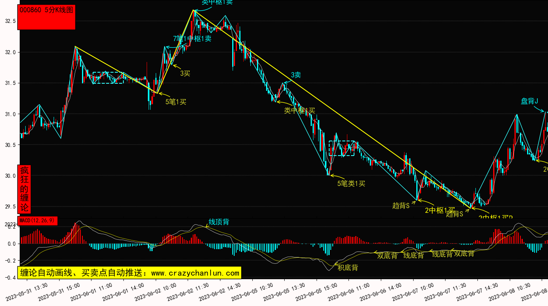This screenshot has width=548, height=306.
Task: Select the 5笔类1买 buy point label
Action: coord(351,183)
